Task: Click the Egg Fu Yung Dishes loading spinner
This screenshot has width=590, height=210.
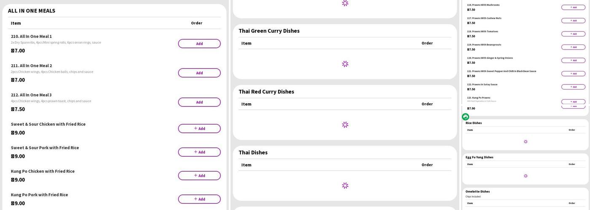Action: point(525,176)
